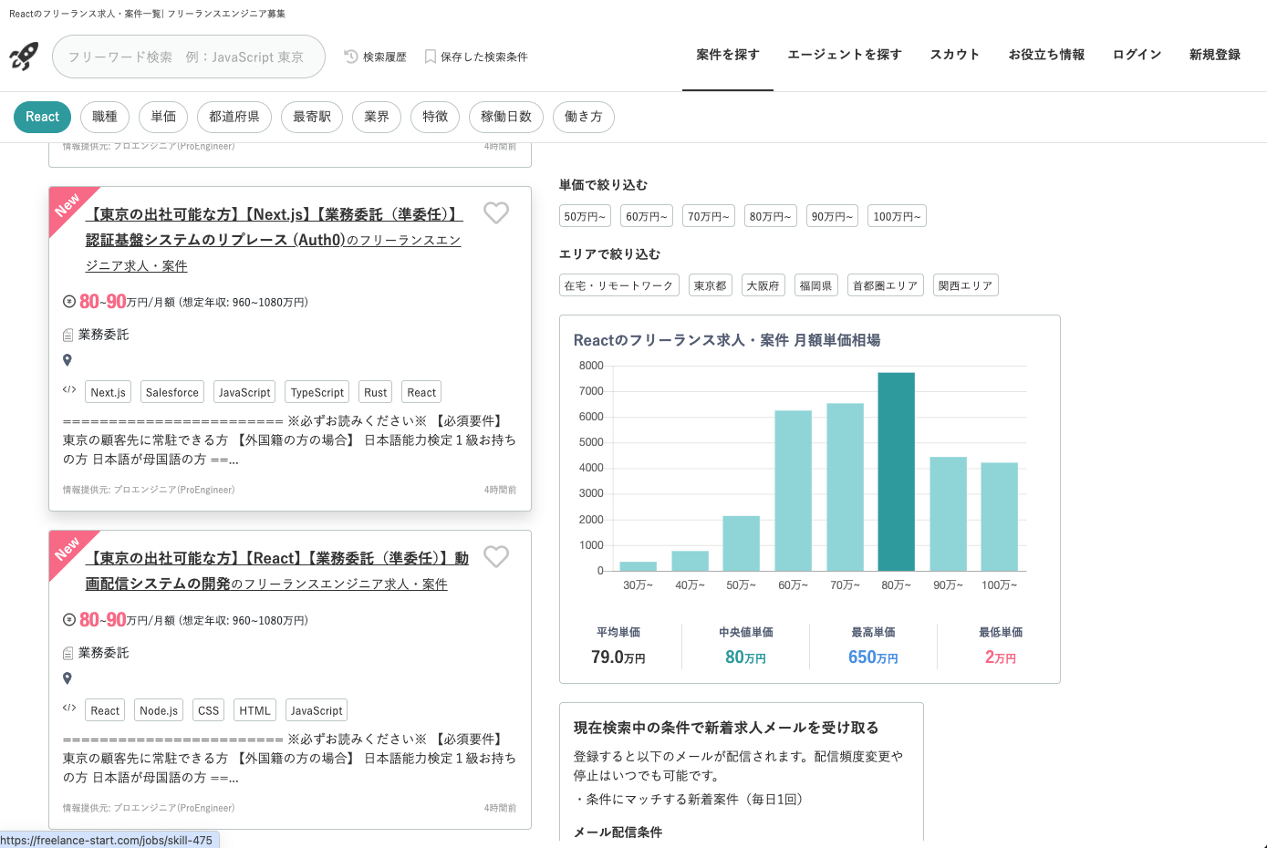Favorite the Next.js Auth0 job with heart

click(x=496, y=212)
